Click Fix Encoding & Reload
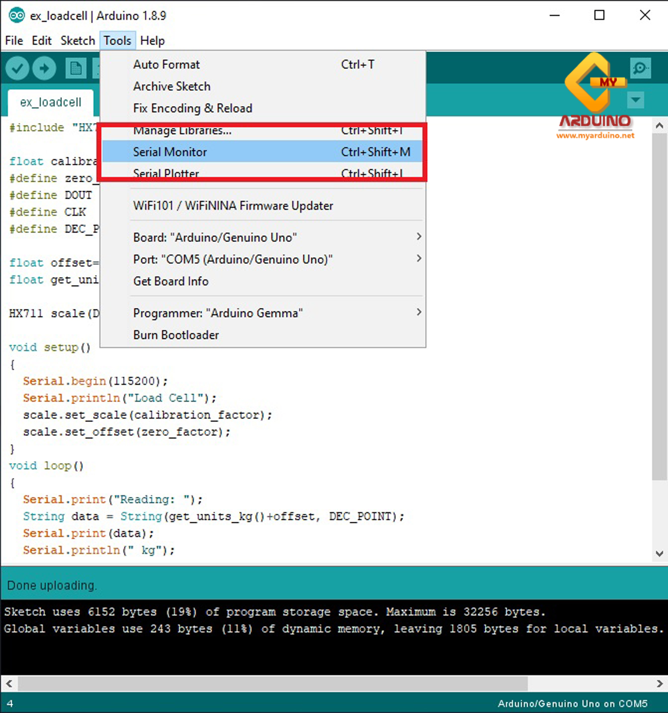 (x=193, y=108)
